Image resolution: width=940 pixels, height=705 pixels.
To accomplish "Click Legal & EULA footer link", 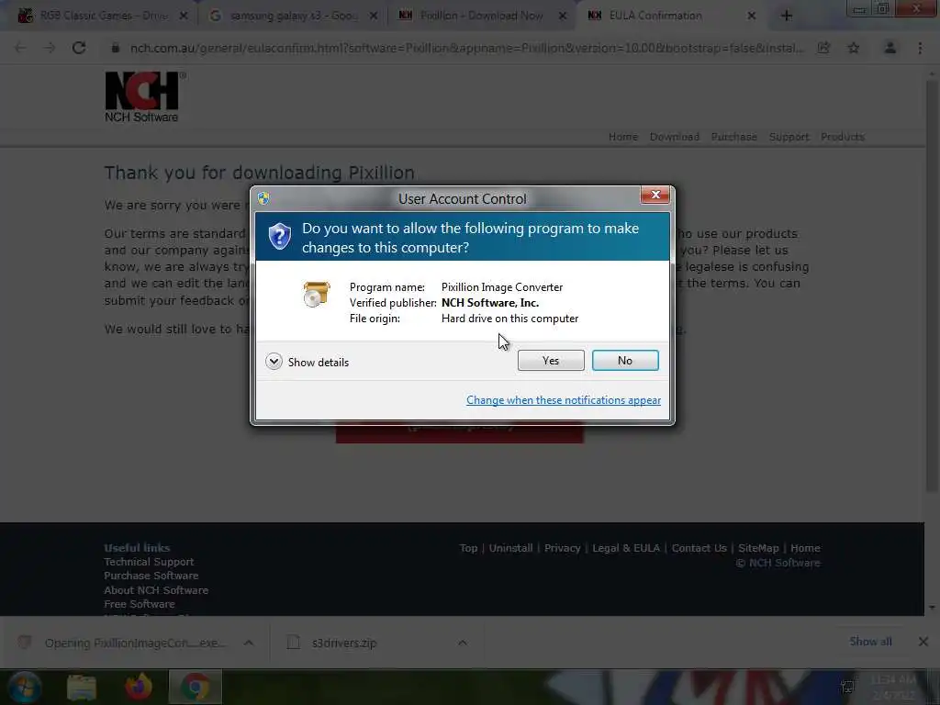I will coord(626,548).
